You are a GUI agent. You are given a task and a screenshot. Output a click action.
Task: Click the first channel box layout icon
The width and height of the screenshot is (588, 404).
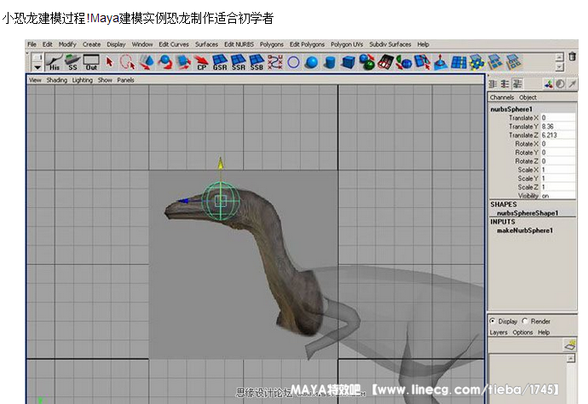493,84
